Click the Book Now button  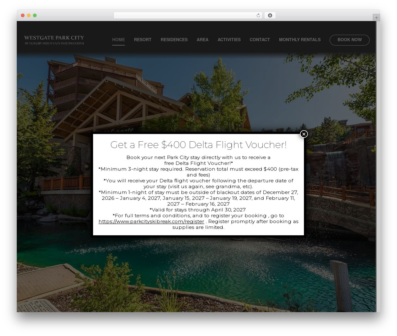pyautogui.click(x=350, y=40)
